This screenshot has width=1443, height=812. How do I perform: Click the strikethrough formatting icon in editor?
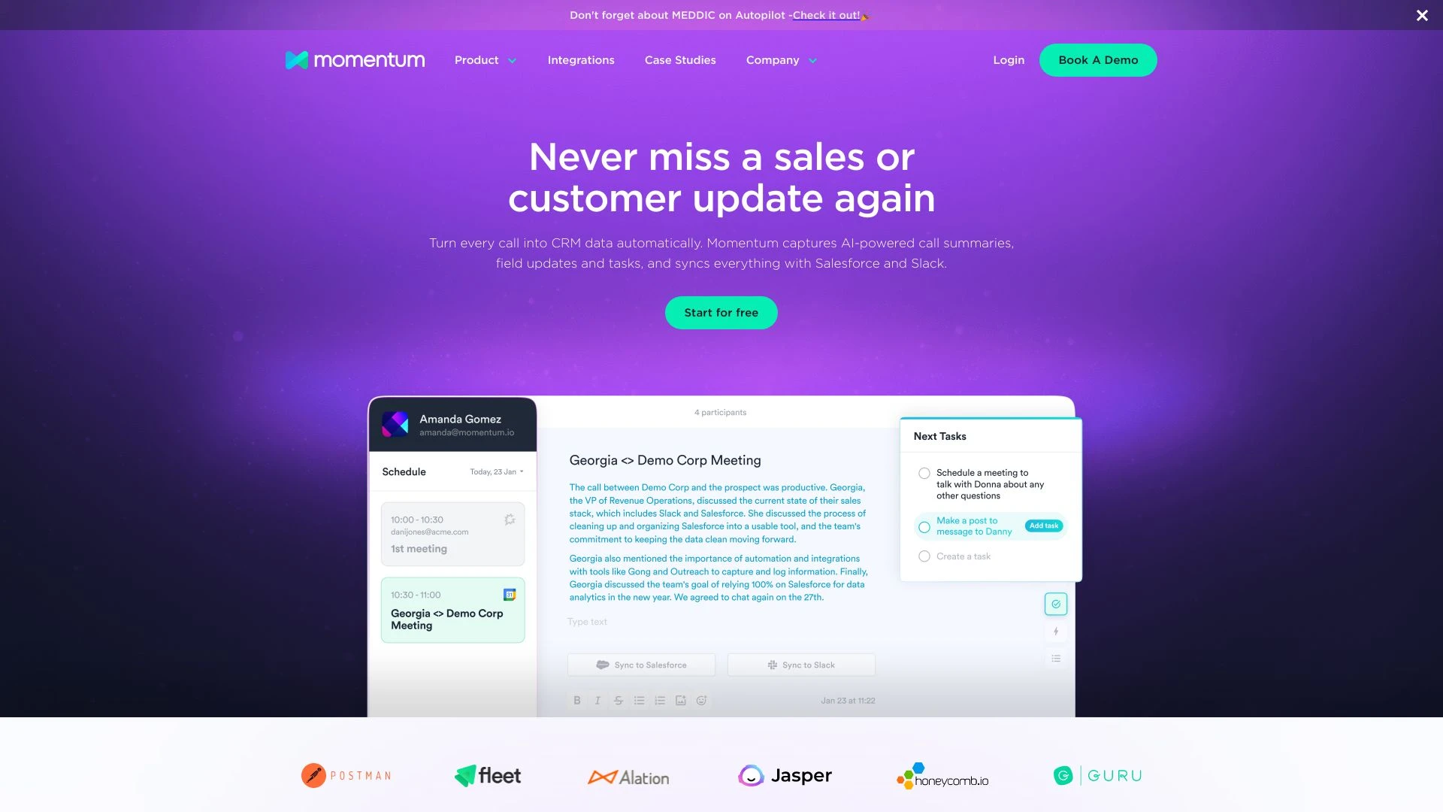[x=618, y=701]
